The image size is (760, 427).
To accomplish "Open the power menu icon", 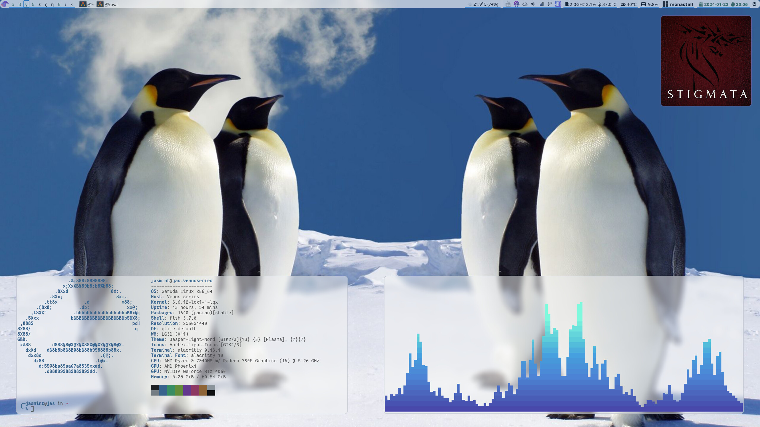I will [754, 4].
